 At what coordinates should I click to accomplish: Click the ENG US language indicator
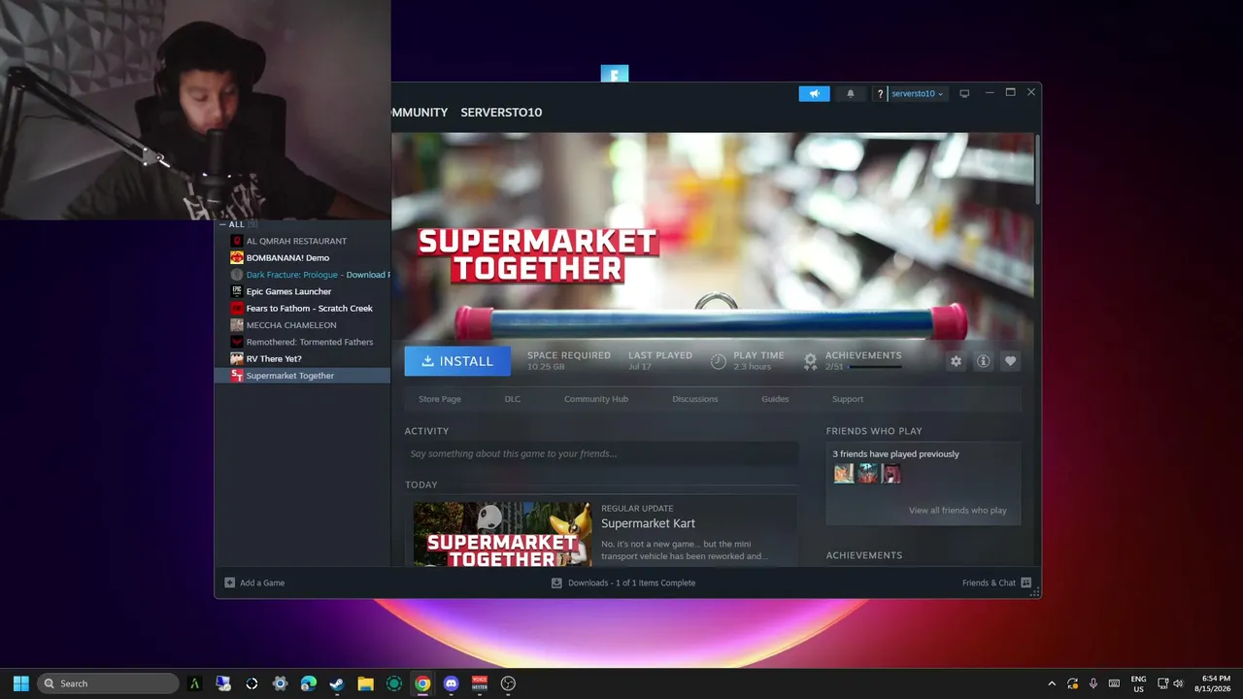pyautogui.click(x=1138, y=683)
